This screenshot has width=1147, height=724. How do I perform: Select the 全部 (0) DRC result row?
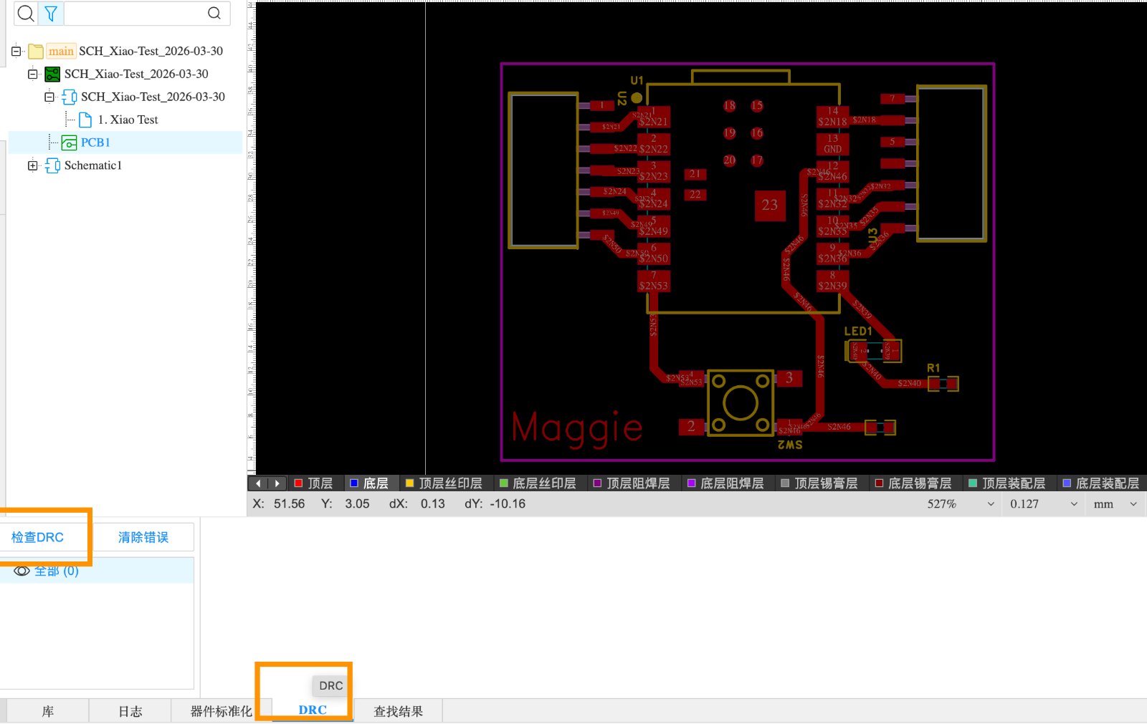tap(97, 571)
